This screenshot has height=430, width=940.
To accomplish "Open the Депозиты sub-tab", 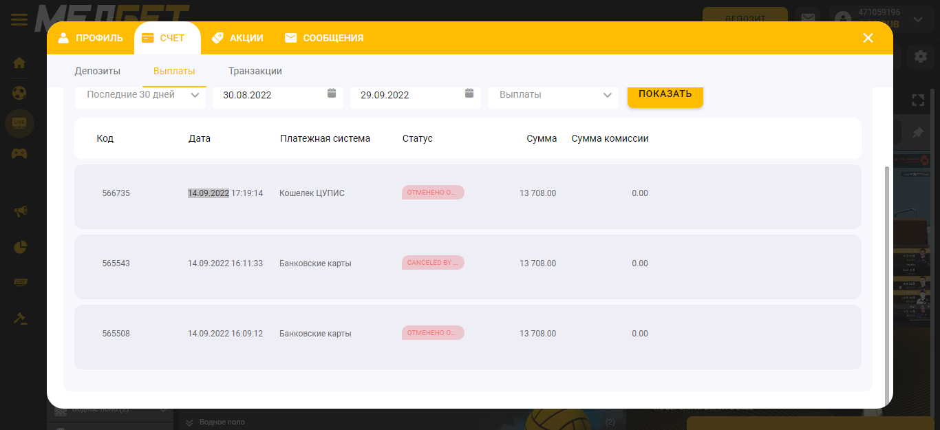I will pos(97,71).
